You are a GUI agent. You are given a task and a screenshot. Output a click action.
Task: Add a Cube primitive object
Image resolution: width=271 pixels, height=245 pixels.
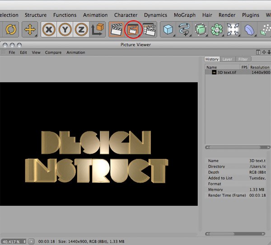point(168,29)
